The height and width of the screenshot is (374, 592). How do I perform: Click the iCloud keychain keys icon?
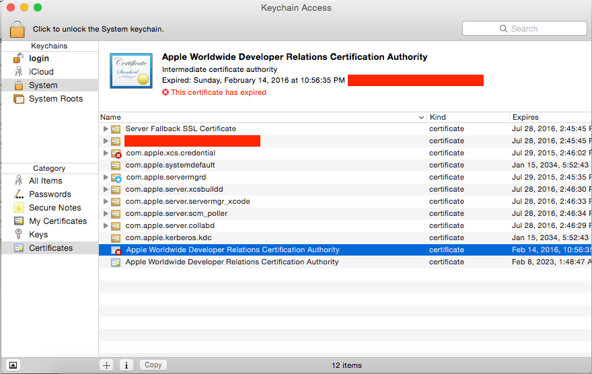point(19,72)
